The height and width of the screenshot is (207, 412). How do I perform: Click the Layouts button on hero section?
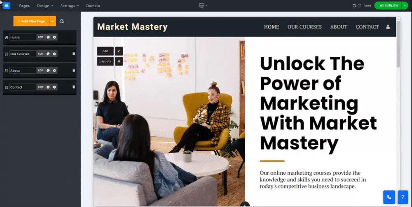[105, 61]
